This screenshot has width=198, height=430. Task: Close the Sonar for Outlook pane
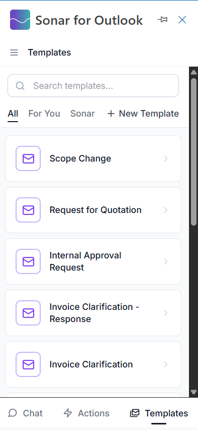182,20
